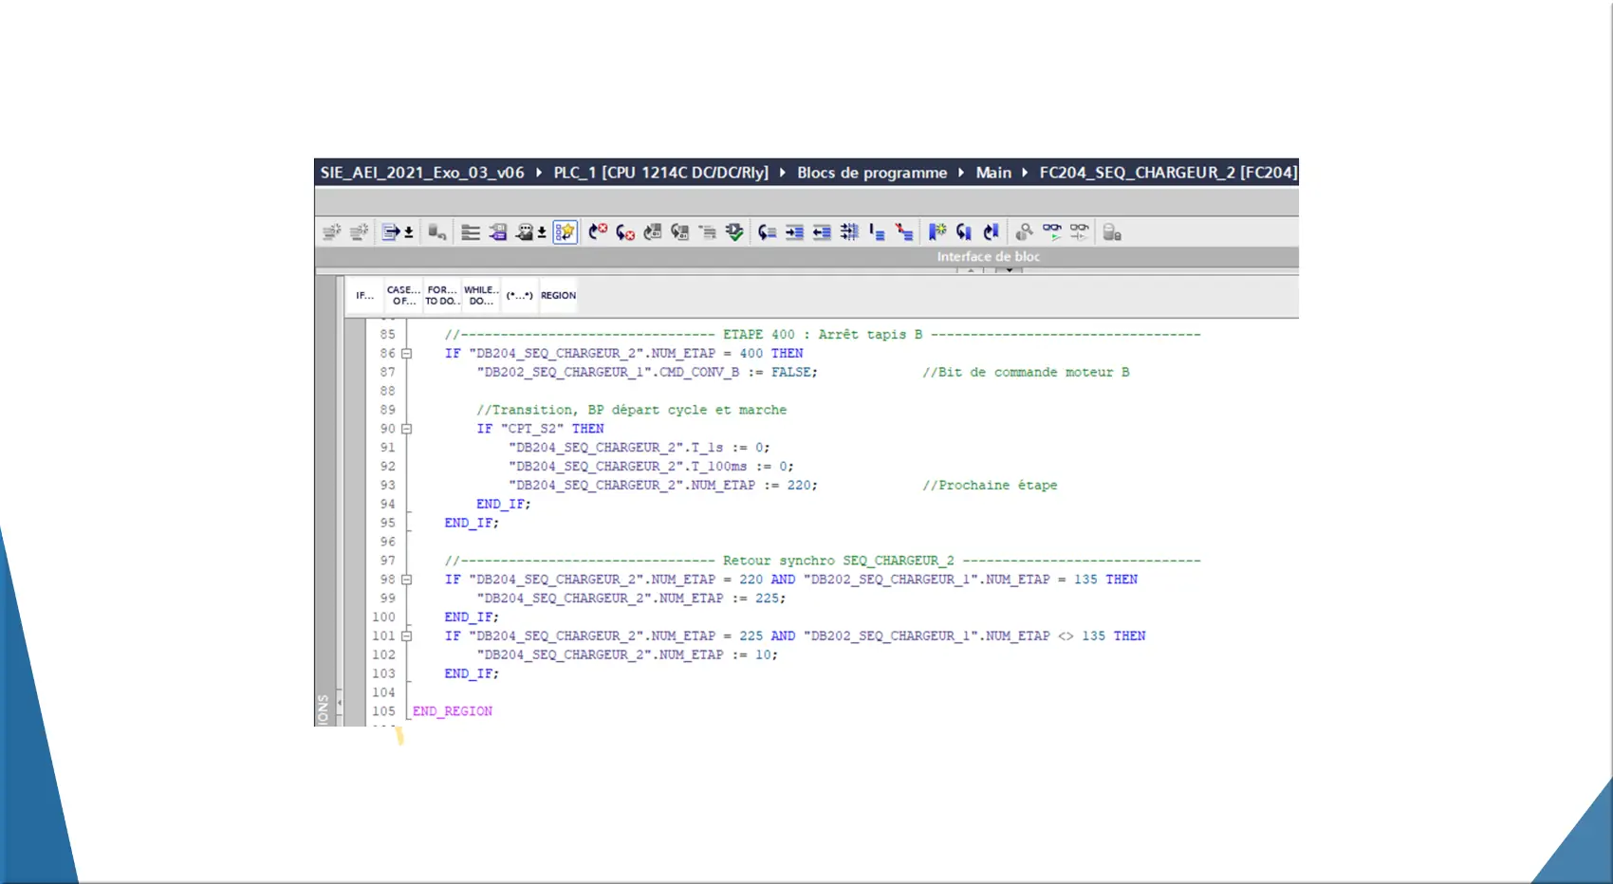
Task: Click the Main breadcrumb item
Action: (x=993, y=173)
